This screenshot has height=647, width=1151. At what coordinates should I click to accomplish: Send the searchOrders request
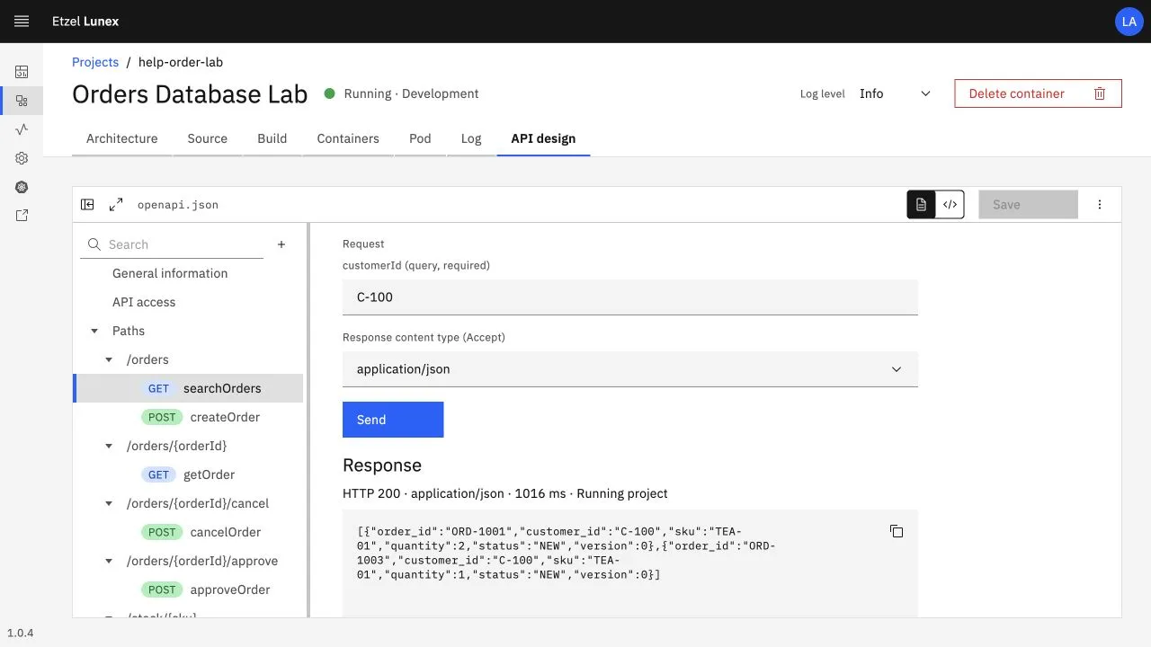point(393,420)
